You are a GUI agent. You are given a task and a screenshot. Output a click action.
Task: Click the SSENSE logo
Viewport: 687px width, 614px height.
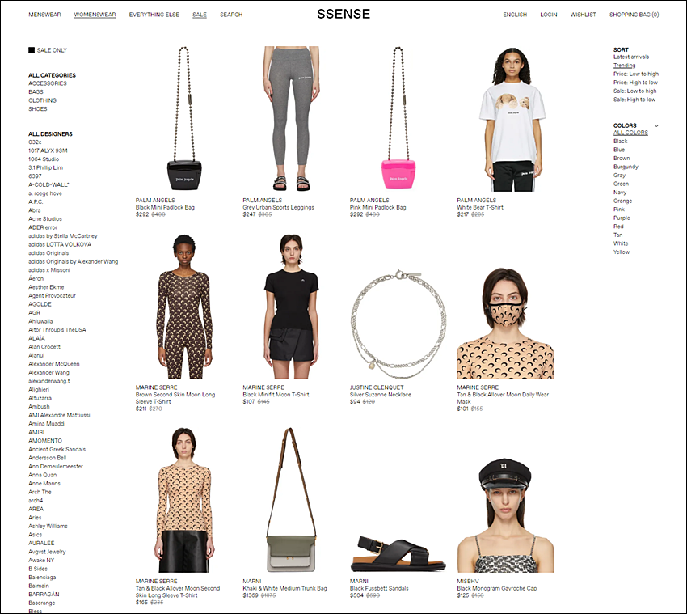click(x=343, y=14)
